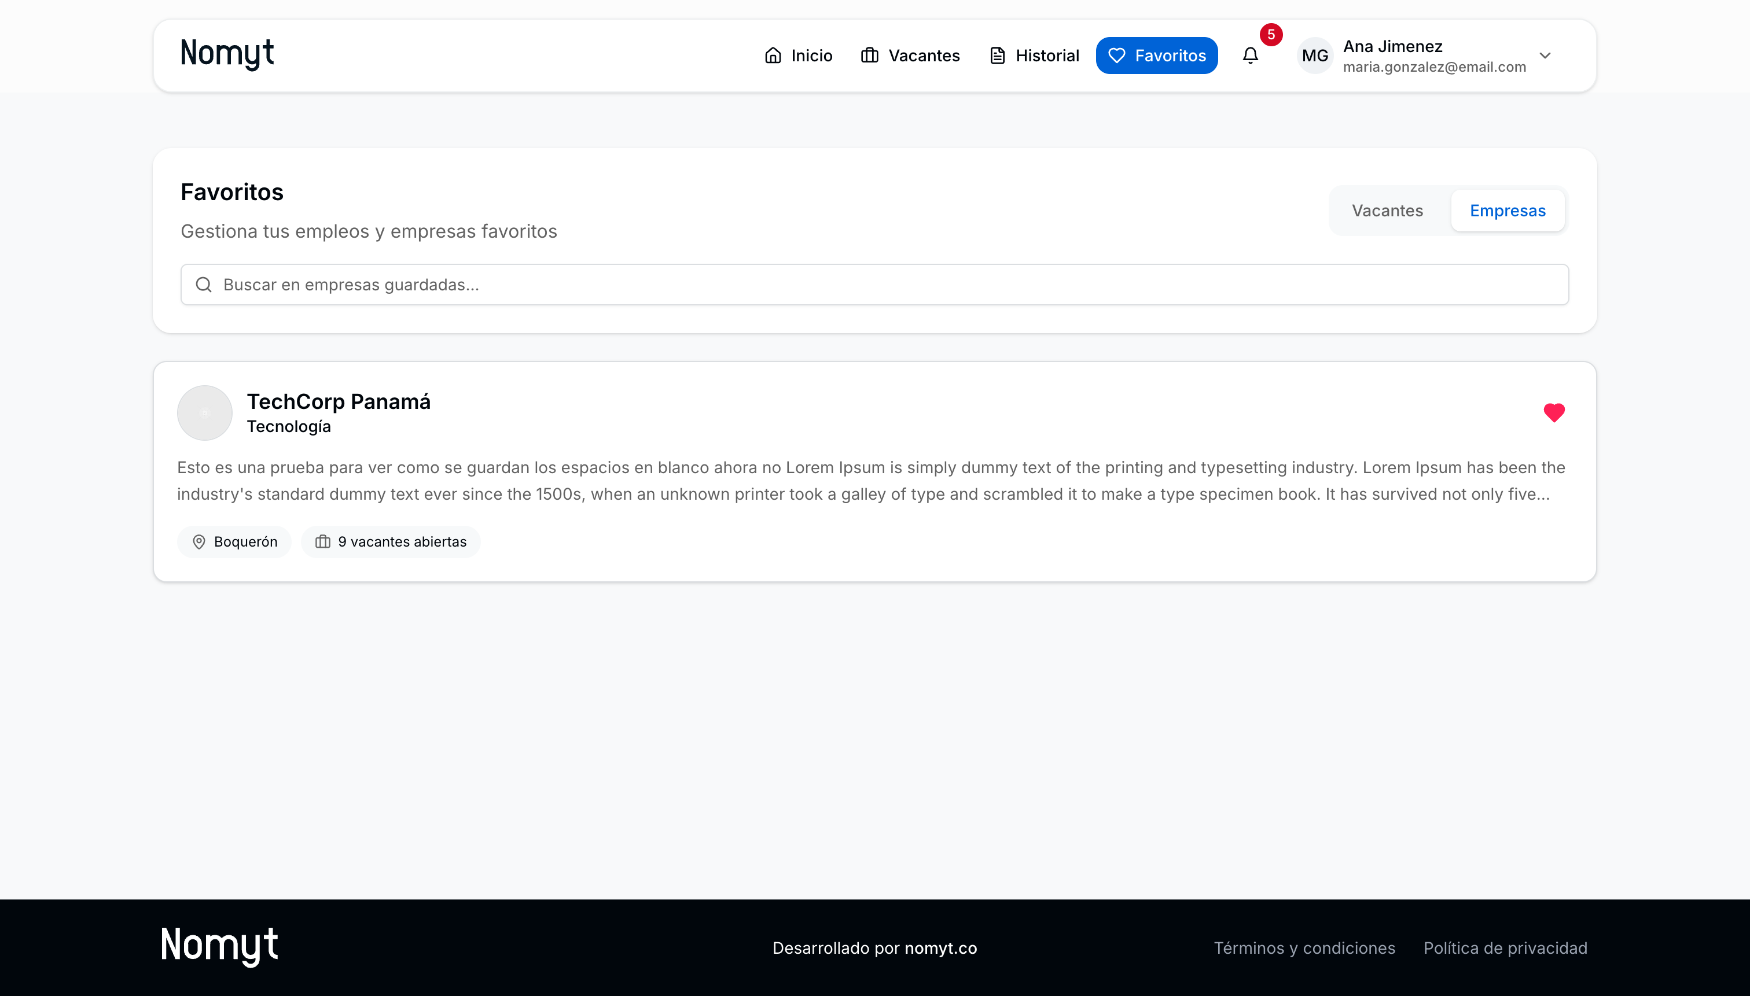Open the TechCorp Panamá company title
The height and width of the screenshot is (996, 1750).
(338, 401)
